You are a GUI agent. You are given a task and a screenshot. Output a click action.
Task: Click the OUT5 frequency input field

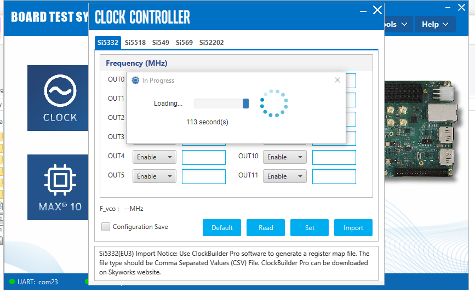(x=204, y=176)
